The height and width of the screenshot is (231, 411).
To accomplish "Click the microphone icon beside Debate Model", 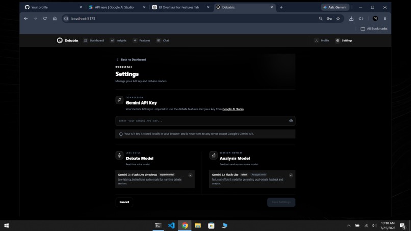I will coord(119,155).
